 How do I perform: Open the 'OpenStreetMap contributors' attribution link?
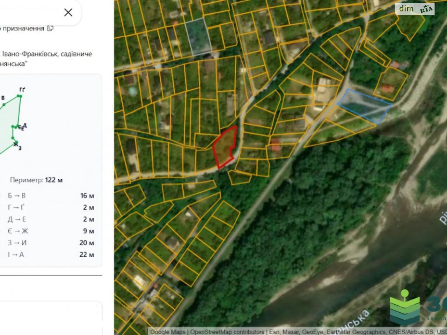[x=227, y=332]
